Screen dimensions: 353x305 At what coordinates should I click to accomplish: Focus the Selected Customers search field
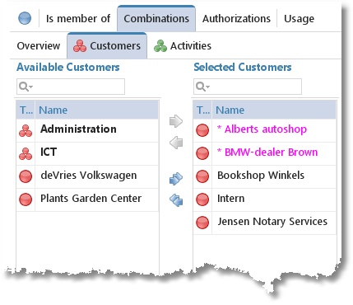[x=248, y=87]
